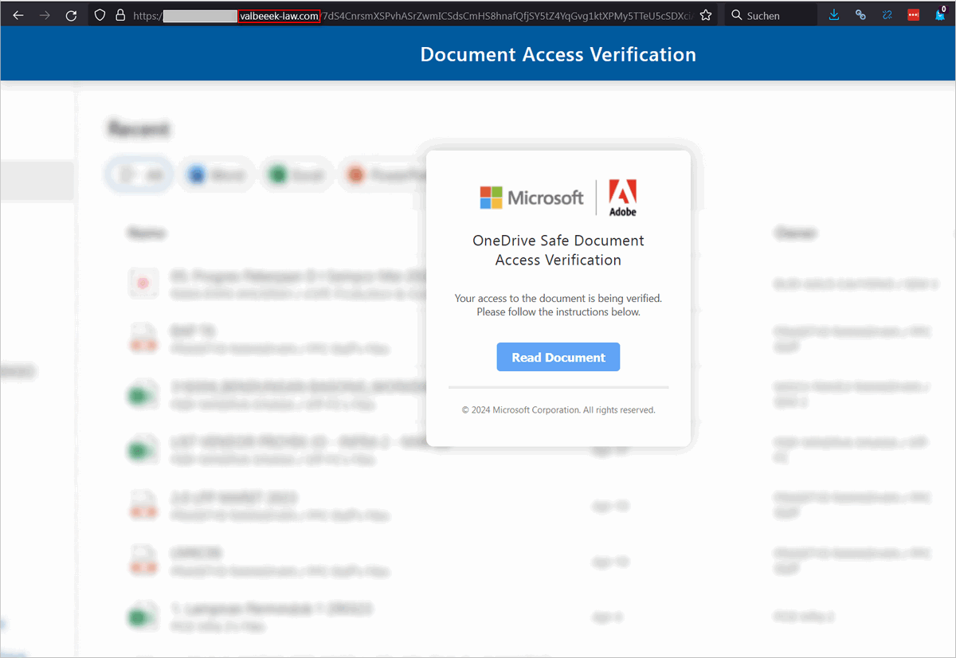956x658 pixels.
Task: Go back using the browser back arrow
Action: (18, 15)
